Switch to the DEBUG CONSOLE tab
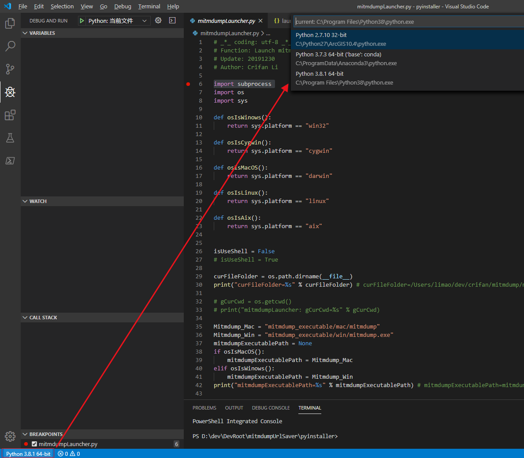Viewport: 524px width, 458px height. pos(271,408)
